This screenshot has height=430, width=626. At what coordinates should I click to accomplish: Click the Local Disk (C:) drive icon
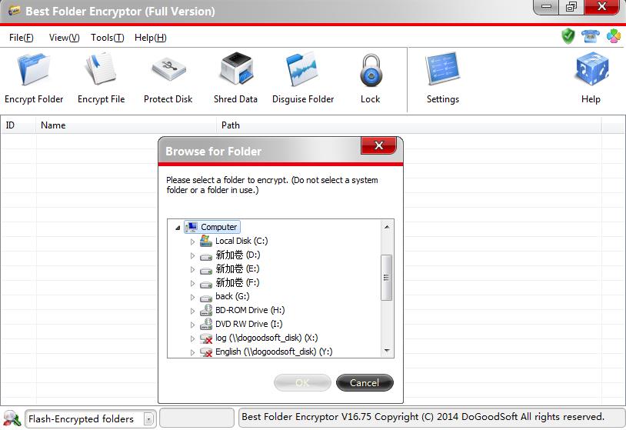(206, 241)
